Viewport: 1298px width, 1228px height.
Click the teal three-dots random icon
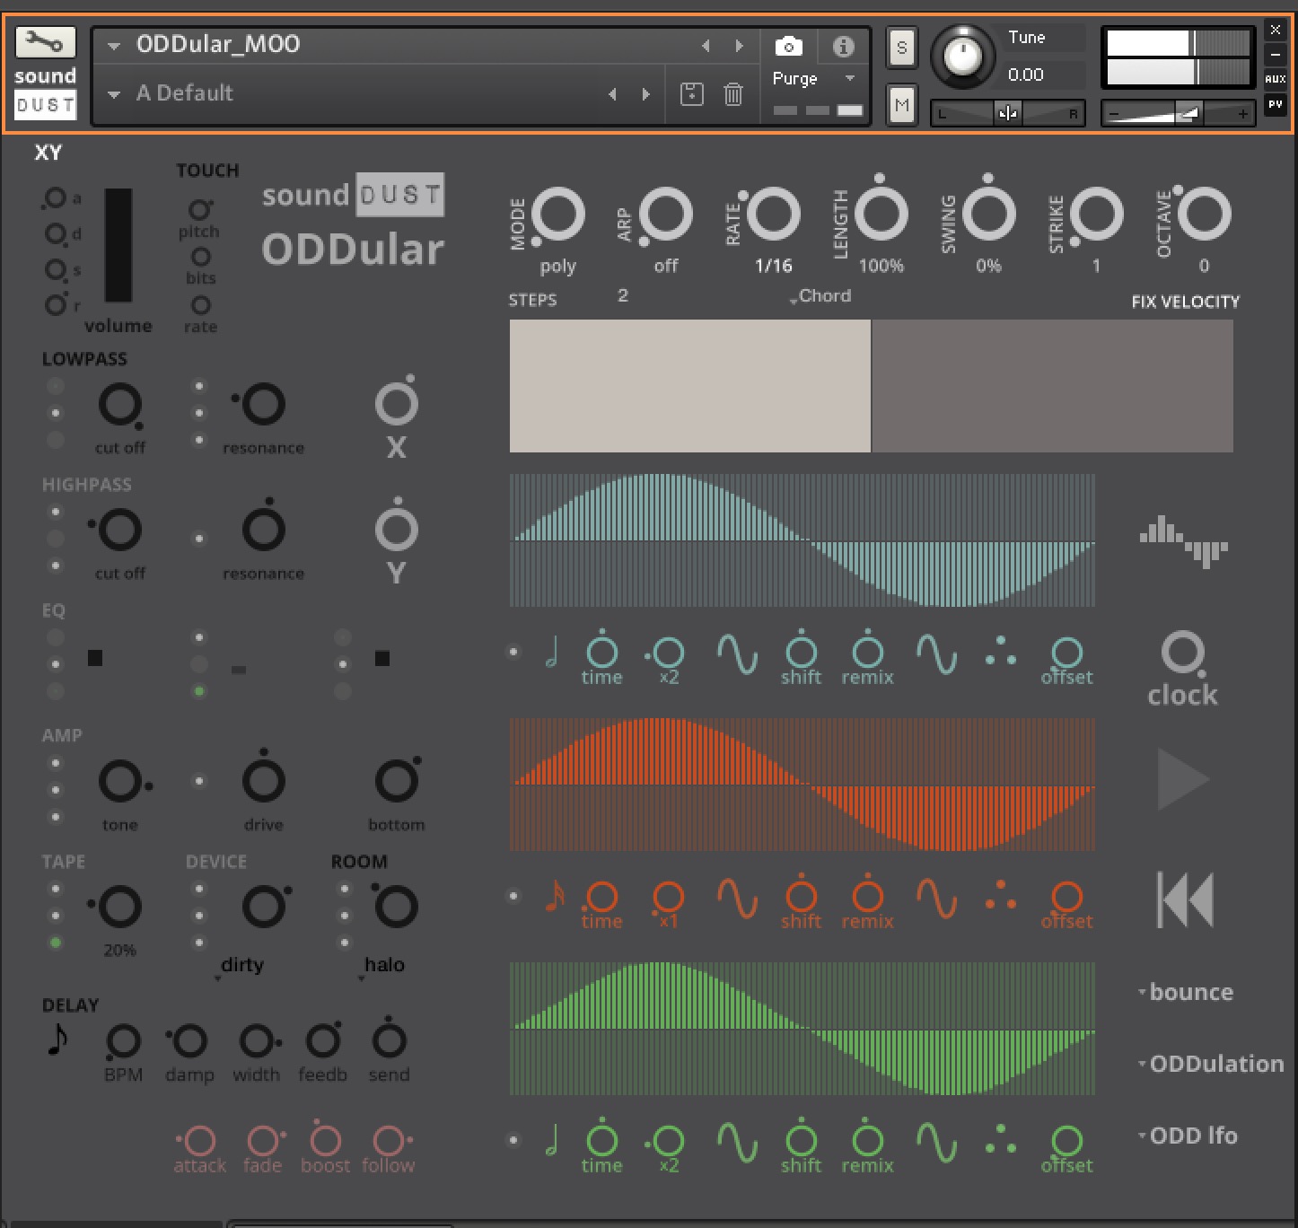(x=1001, y=652)
